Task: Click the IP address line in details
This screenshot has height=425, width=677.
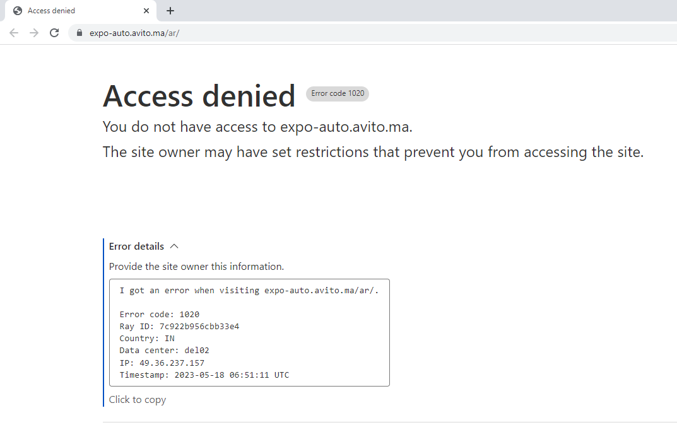Action: pos(162,363)
